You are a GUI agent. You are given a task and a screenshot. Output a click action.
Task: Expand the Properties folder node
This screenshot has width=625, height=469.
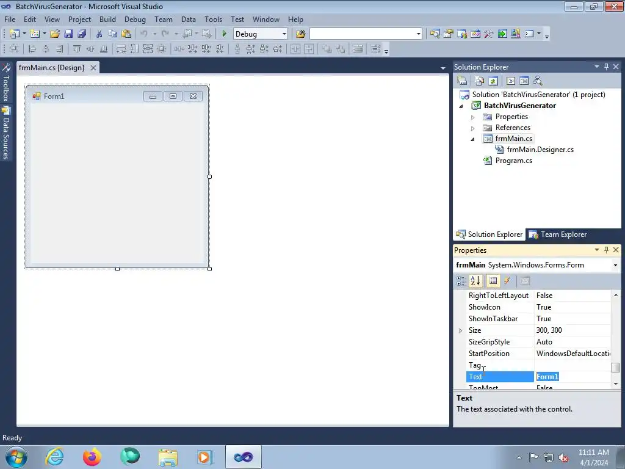(473, 117)
